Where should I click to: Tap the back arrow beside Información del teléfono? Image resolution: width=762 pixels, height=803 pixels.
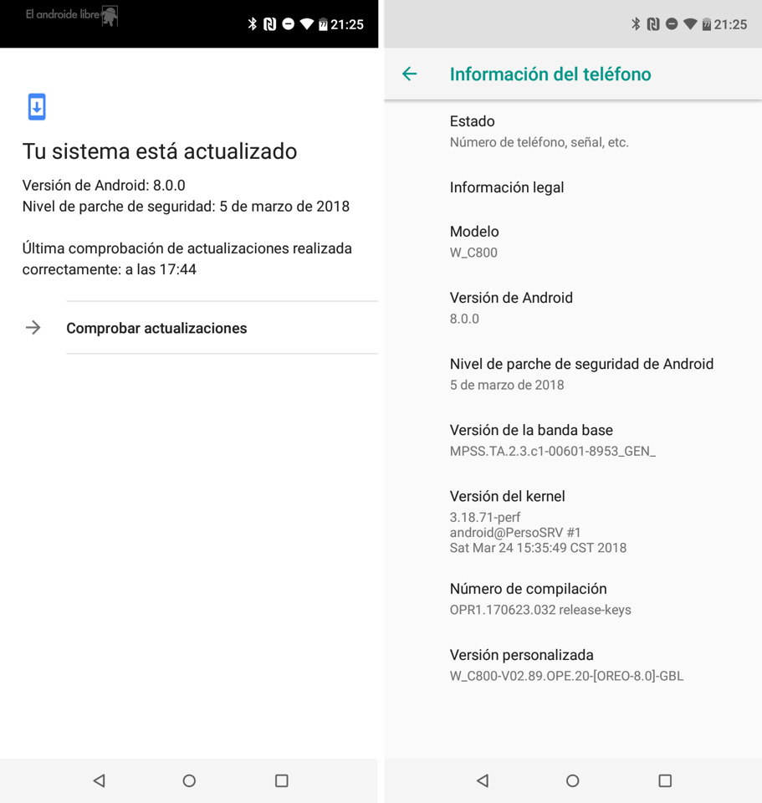pos(409,74)
